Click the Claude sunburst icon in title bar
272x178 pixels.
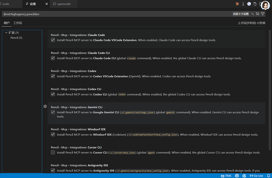[x=237, y=4]
